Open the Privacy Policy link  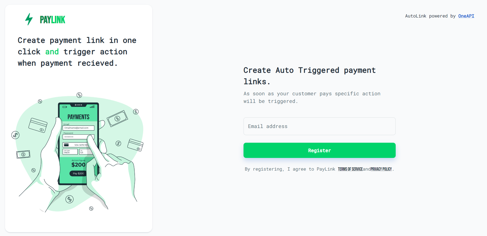pyautogui.click(x=381, y=169)
